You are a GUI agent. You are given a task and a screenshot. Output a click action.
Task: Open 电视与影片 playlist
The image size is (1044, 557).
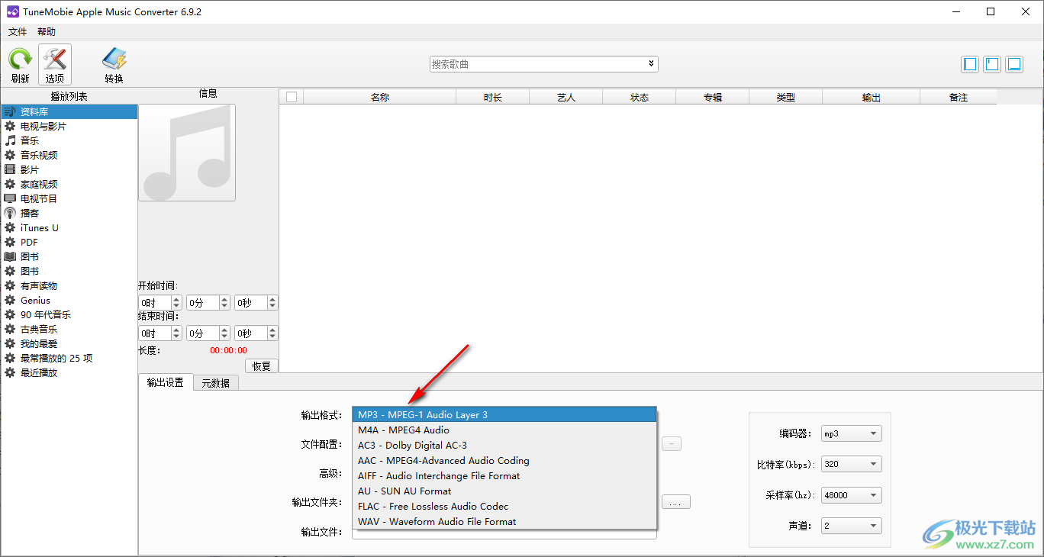click(69, 126)
